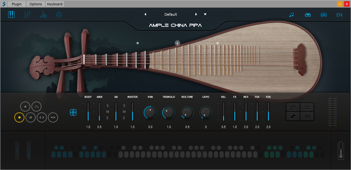Click the diamond circle button

[25, 107]
